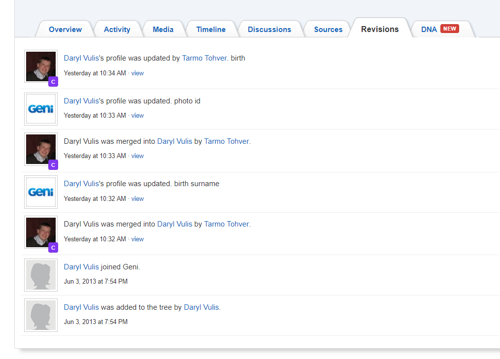Screen dimensions: 500x359
Task: Open the Overview tab
Action: [x=65, y=30]
